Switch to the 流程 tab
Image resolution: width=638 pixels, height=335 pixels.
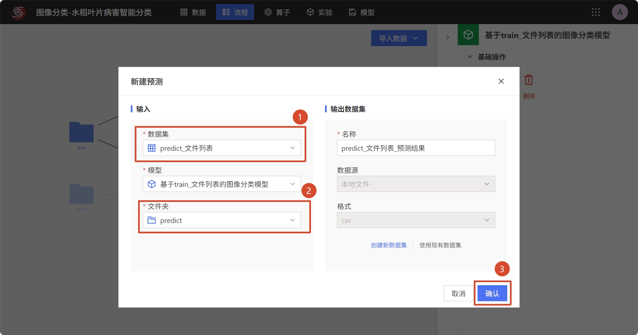point(235,12)
